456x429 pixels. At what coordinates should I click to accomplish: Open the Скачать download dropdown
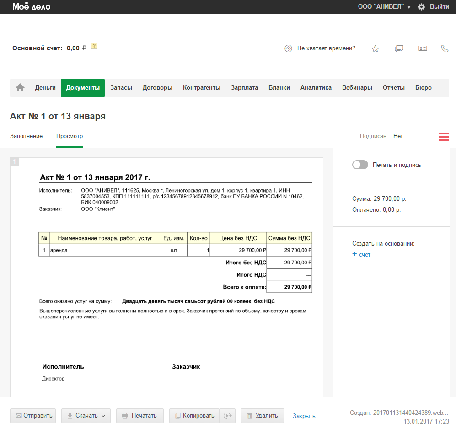pos(86,416)
